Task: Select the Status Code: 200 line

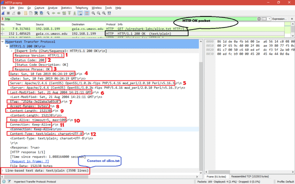Action: point(30,60)
